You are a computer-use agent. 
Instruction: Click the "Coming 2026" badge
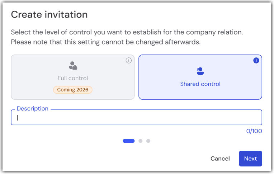point(73,90)
